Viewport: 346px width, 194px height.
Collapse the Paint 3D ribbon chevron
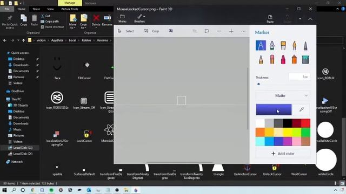click(310, 19)
